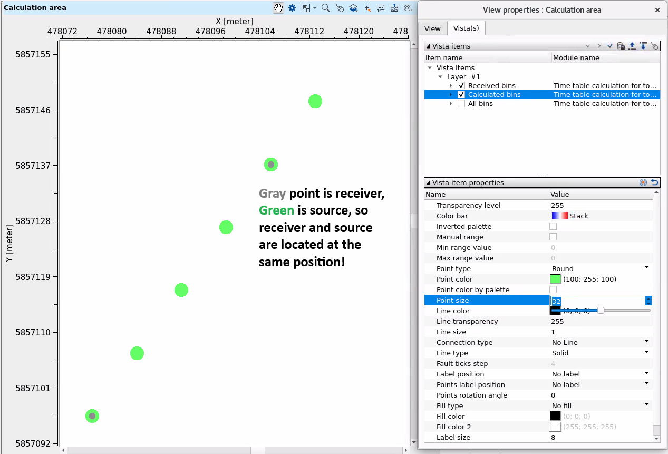Switch to the View tab

[x=432, y=28]
